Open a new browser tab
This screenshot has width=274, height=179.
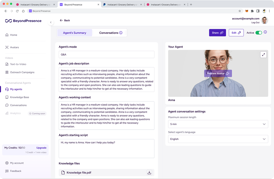click(191, 5)
